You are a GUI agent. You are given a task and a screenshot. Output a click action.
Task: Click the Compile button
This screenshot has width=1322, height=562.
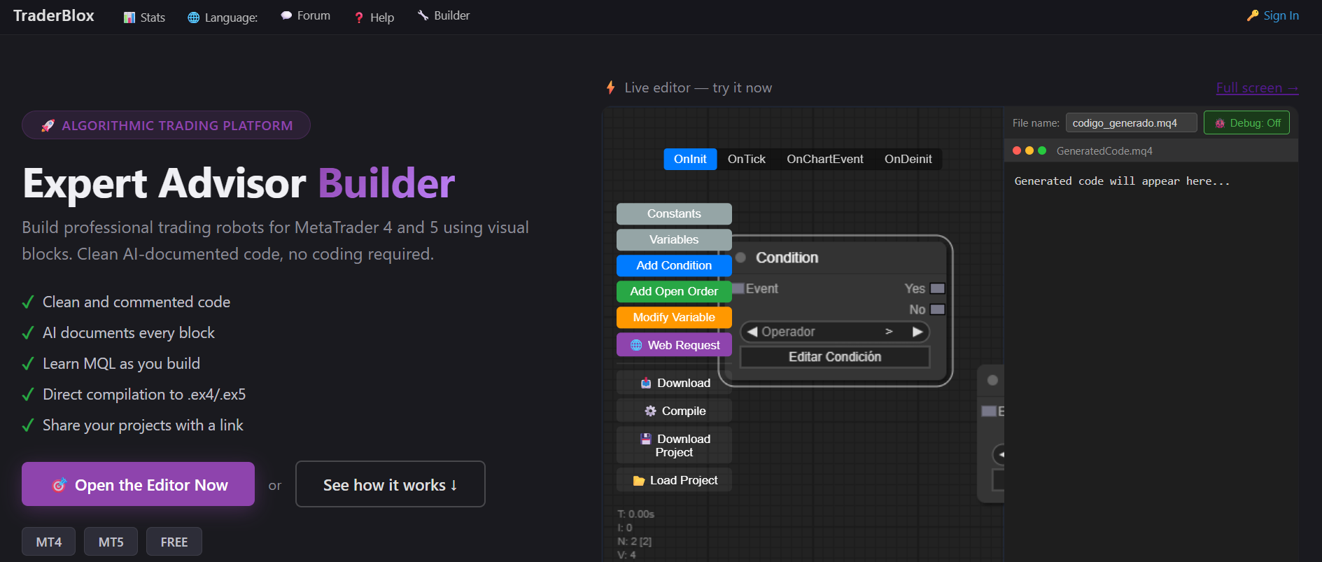[674, 411]
